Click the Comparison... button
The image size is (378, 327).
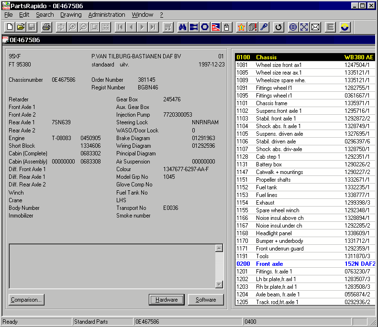(x=26, y=300)
